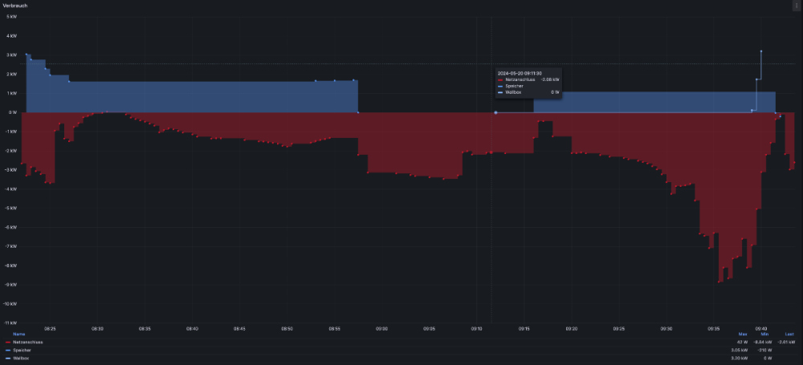Image resolution: width=803 pixels, height=365 pixels.
Task: Click the Wallbox peak data point at 3.2 kW
Action: pos(761,51)
